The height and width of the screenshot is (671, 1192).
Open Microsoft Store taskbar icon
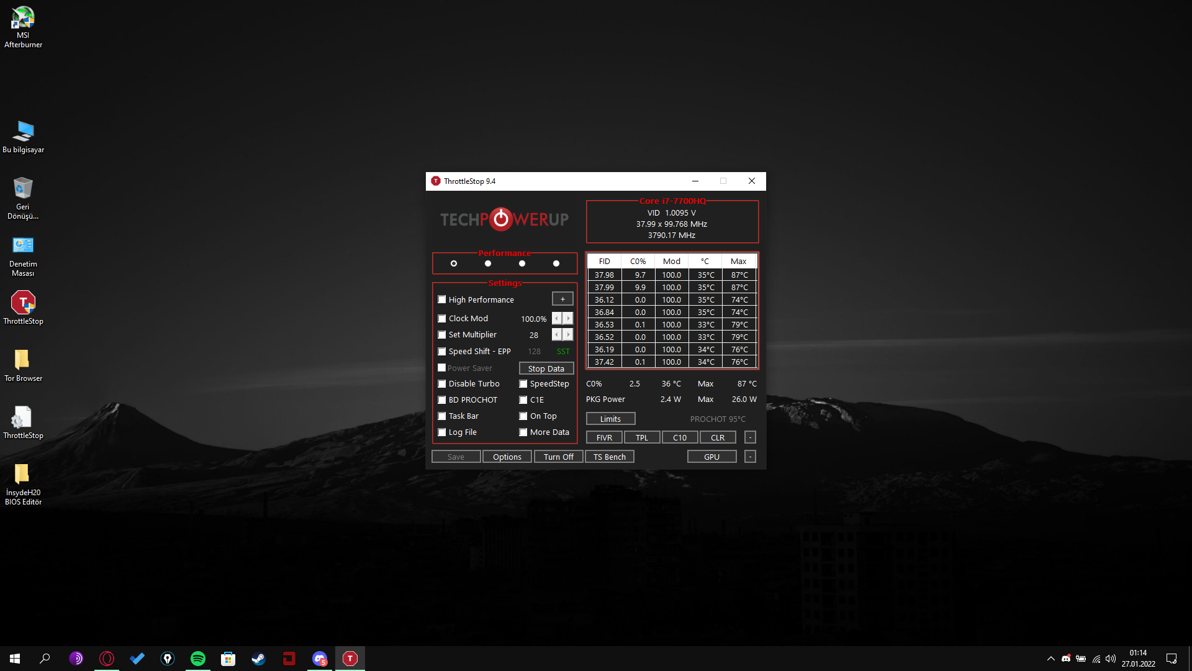pyautogui.click(x=228, y=659)
